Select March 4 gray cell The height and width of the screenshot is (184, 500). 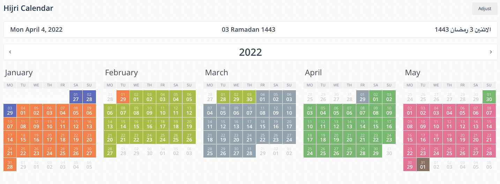[262, 97]
